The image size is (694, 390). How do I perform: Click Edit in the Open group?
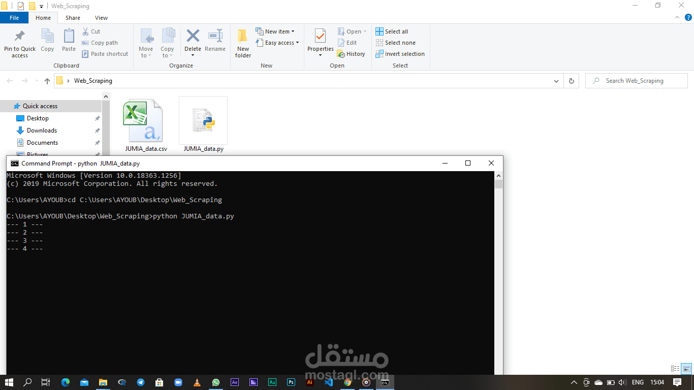click(x=348, y=43)
